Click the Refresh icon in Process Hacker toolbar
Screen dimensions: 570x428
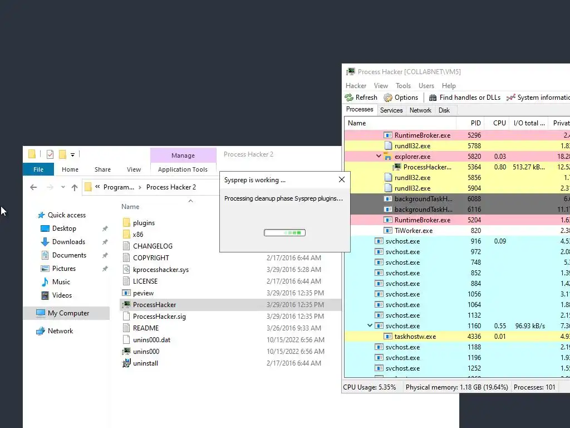(349, 97)
